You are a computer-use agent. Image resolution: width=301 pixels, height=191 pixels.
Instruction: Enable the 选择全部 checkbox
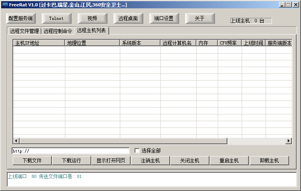pos(137,151)
